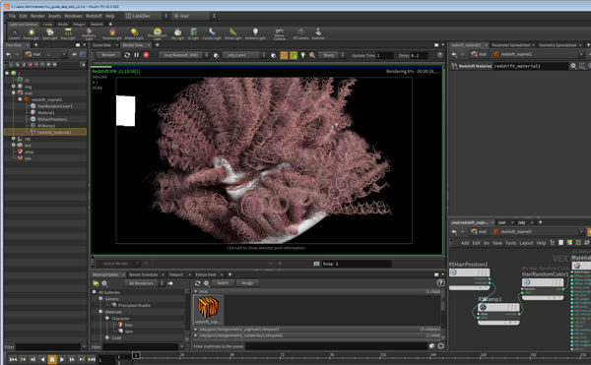Select the Switcher shelf tool
The height and width of the screenshot is (365, 591).
pos(318,33)
